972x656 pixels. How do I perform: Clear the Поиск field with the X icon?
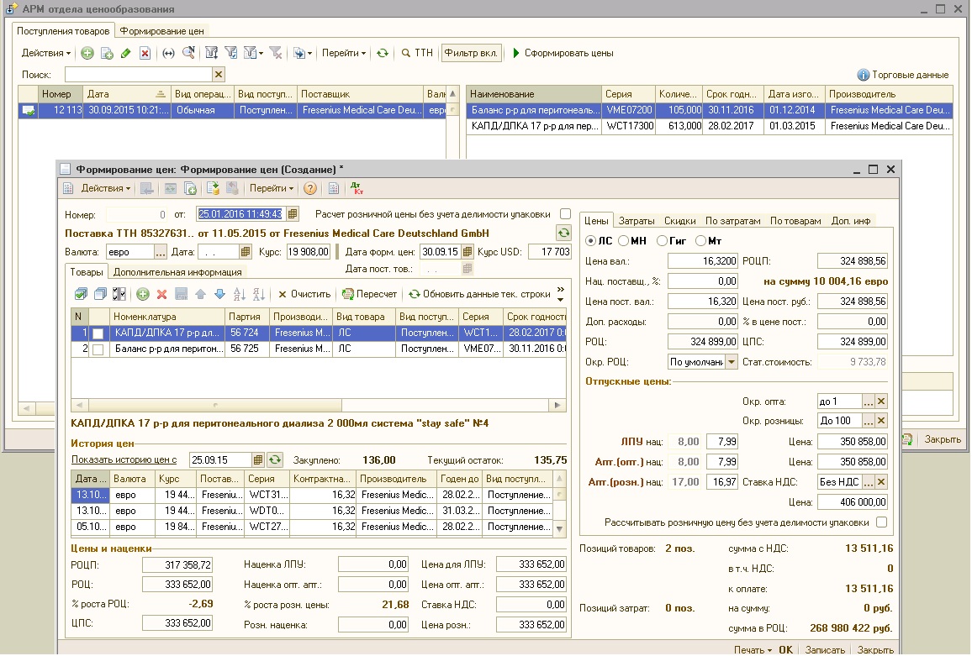point(218,75)
